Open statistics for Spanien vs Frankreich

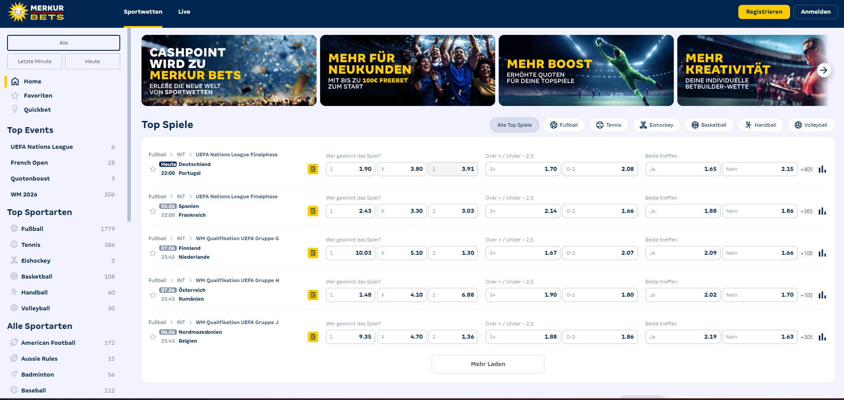822,211
